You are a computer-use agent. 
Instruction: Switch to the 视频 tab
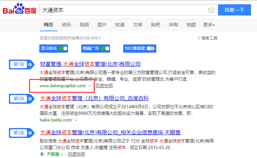click(84, 25)
